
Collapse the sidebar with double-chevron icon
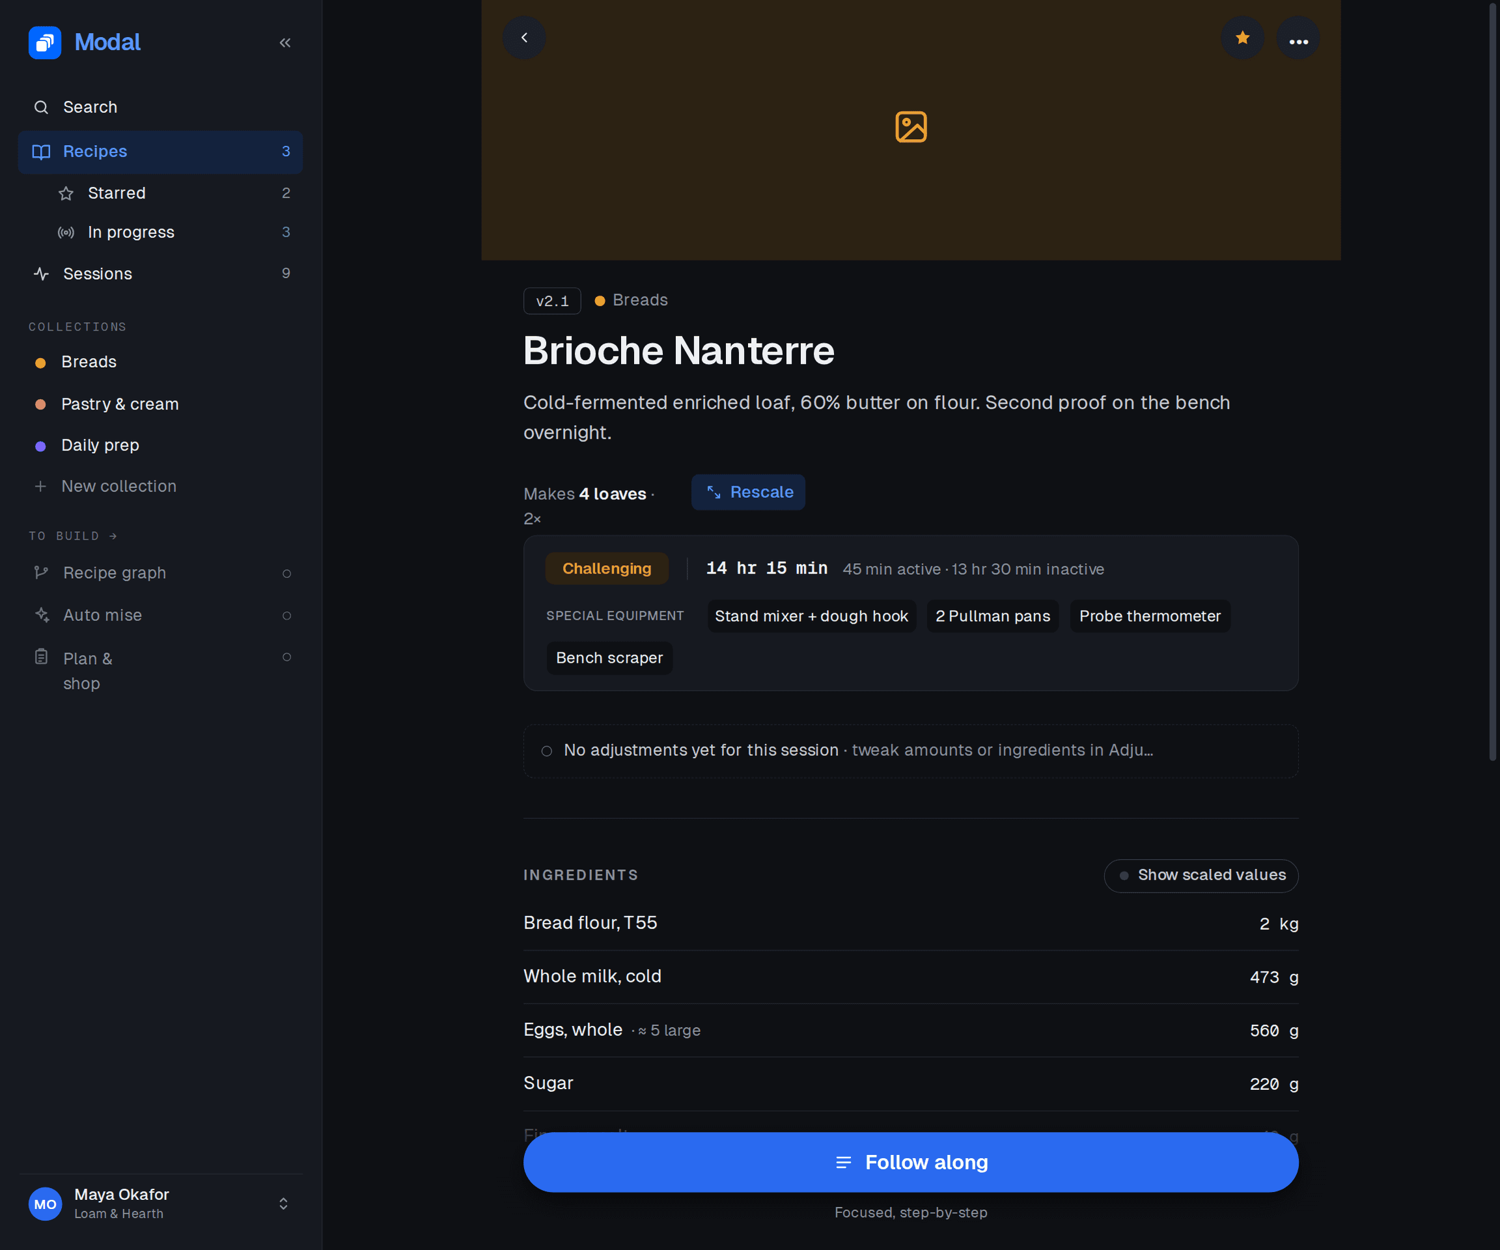pyautogui.click(x=285, y=43)
